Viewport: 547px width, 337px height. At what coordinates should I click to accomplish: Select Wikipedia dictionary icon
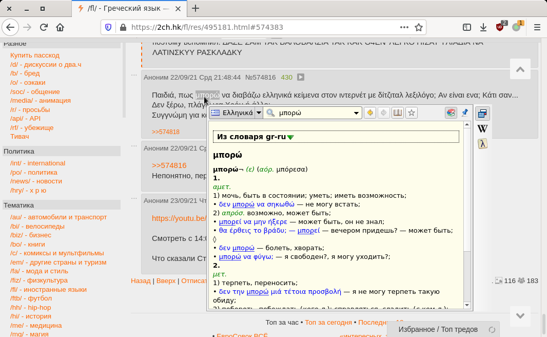point(482,128)
